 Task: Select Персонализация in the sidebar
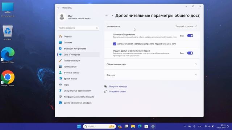[78, 61]
